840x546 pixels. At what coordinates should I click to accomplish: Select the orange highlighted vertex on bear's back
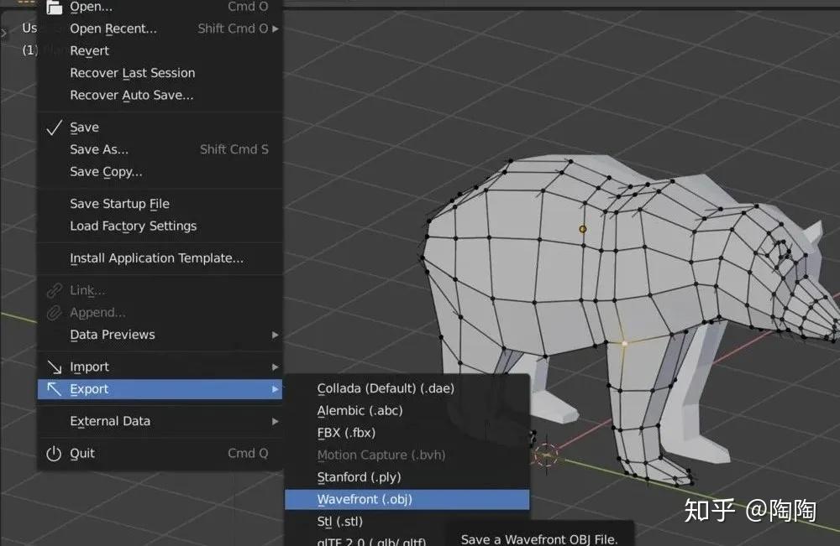[x=583, y=228]
